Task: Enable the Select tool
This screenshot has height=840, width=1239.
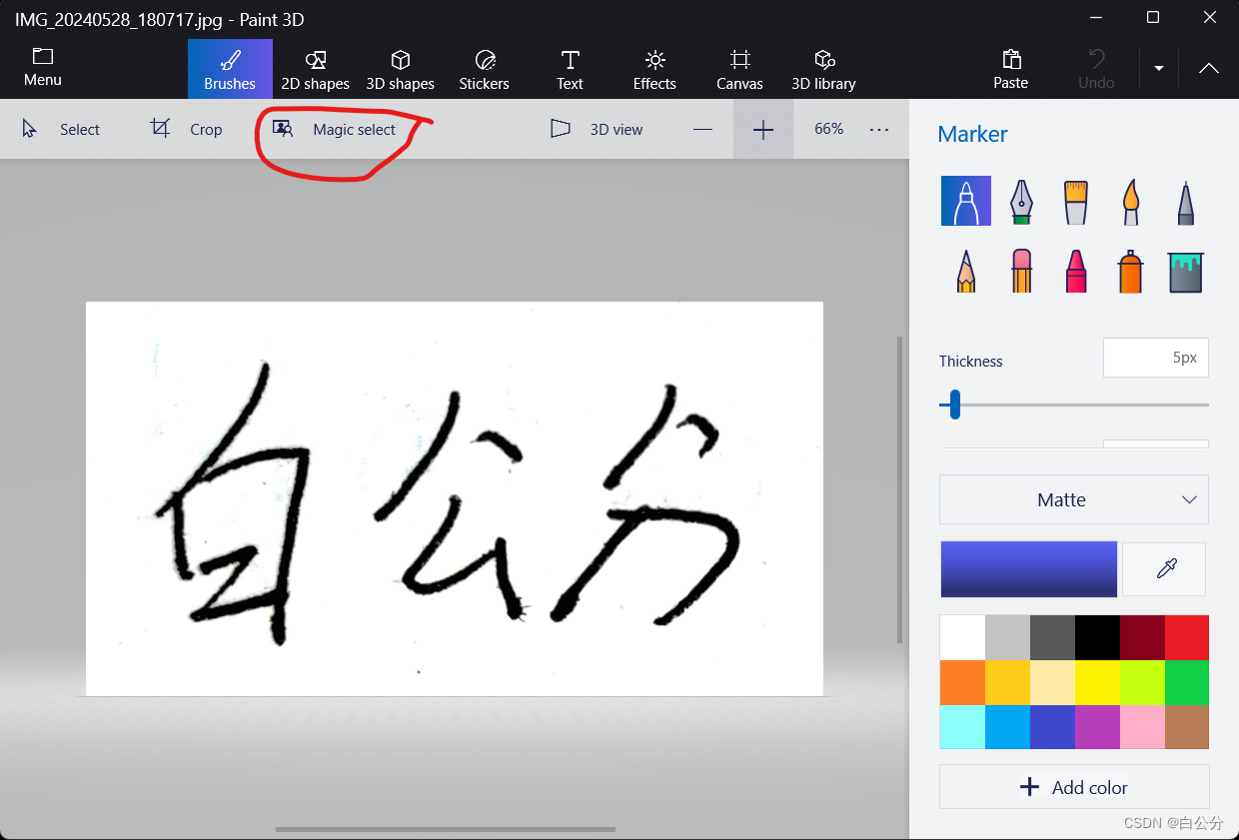Action: 63,129
